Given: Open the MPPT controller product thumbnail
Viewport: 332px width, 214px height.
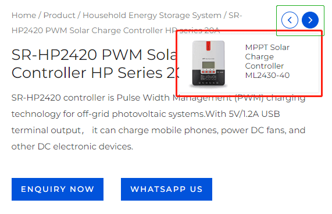Looking at the screenshot, I should (208, 63).
